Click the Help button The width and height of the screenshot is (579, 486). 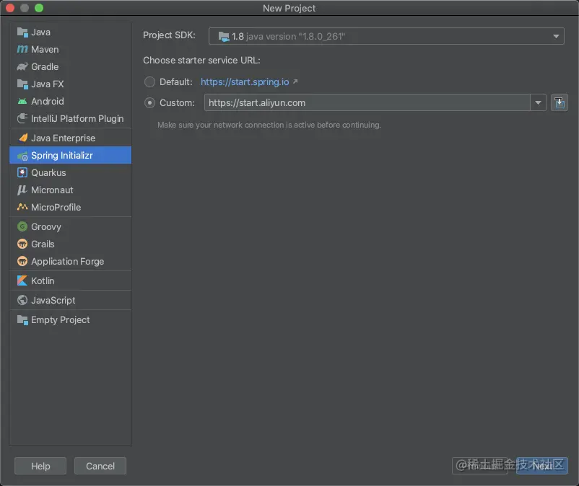tap(40, 466)
